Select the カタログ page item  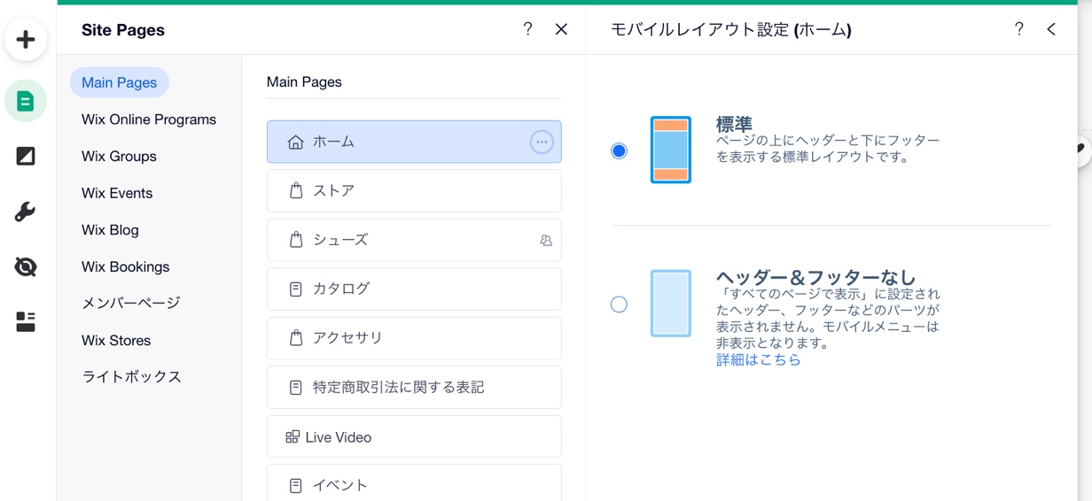pos(414,289)
